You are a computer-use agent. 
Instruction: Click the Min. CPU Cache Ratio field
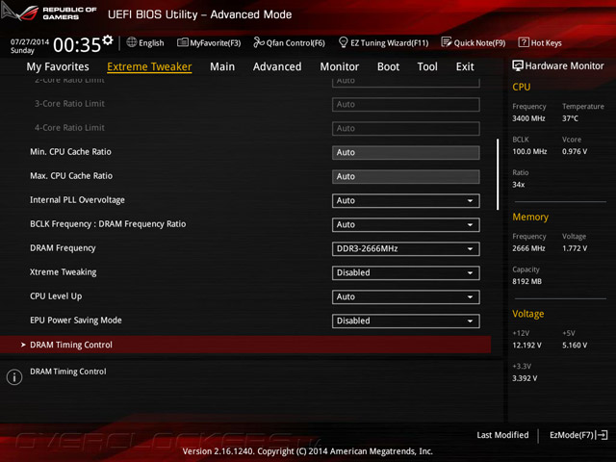click(406, 152)
